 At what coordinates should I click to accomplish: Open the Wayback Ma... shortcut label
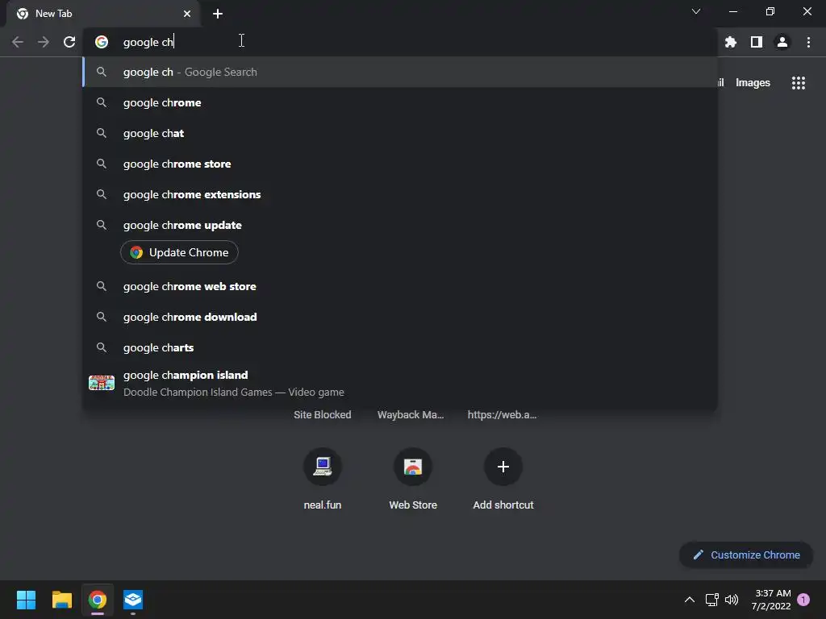tap(411, 415)
